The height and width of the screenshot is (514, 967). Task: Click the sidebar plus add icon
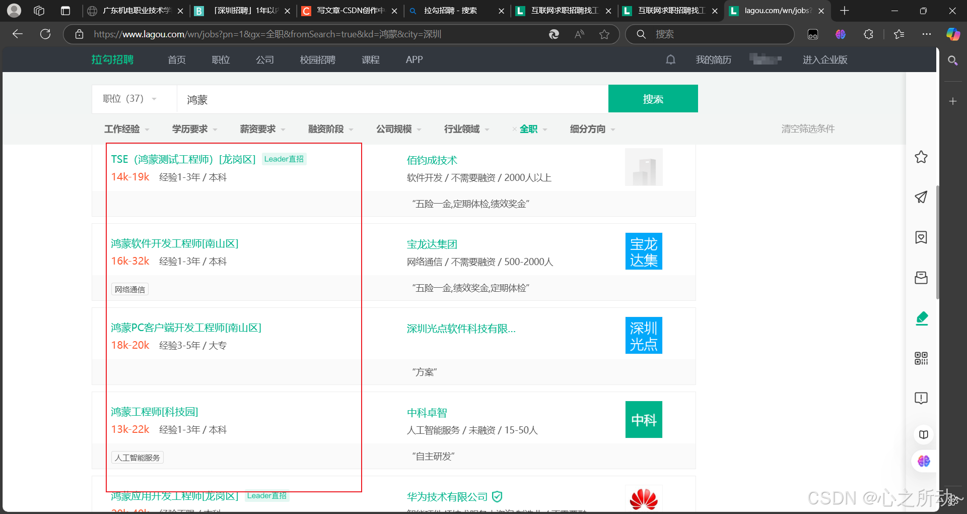952,101
